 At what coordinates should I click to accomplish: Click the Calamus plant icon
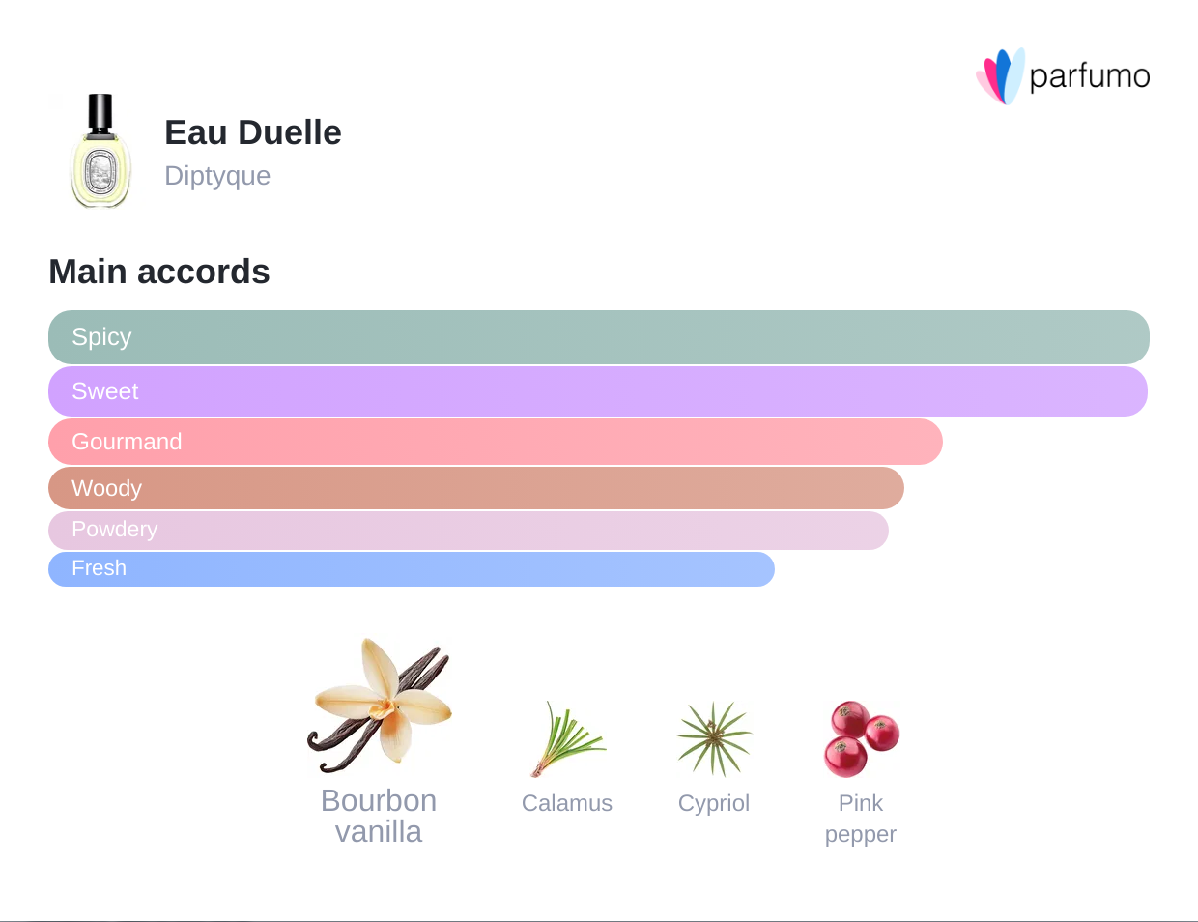[x=567, y=739]
